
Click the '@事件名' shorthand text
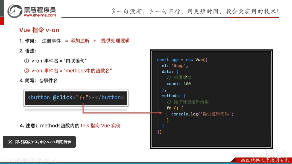coord(48,80)
